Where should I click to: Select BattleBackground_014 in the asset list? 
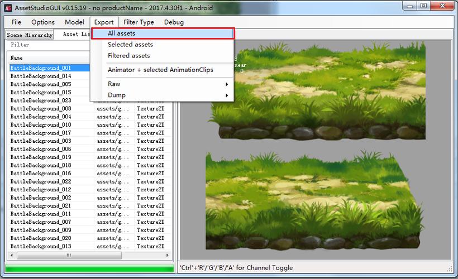click(41, 76)
